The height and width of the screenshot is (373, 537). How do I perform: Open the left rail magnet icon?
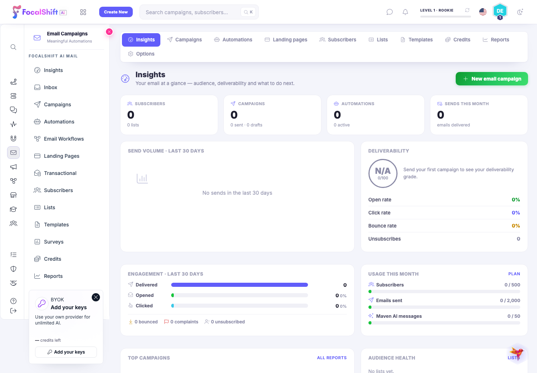[x=13, y=138]
